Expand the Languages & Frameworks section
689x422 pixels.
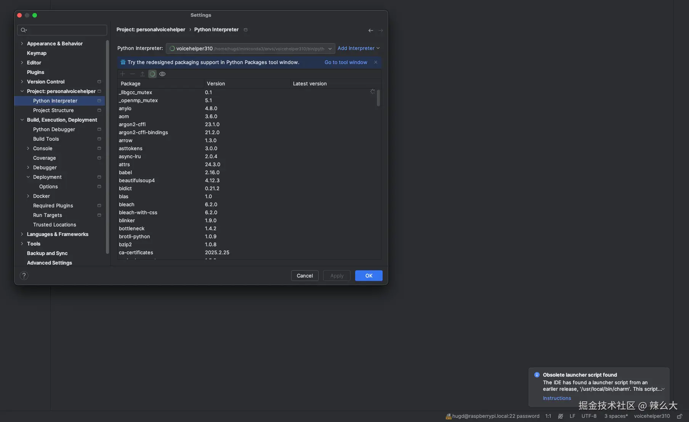pyautogui.click(x=22, y=234)
